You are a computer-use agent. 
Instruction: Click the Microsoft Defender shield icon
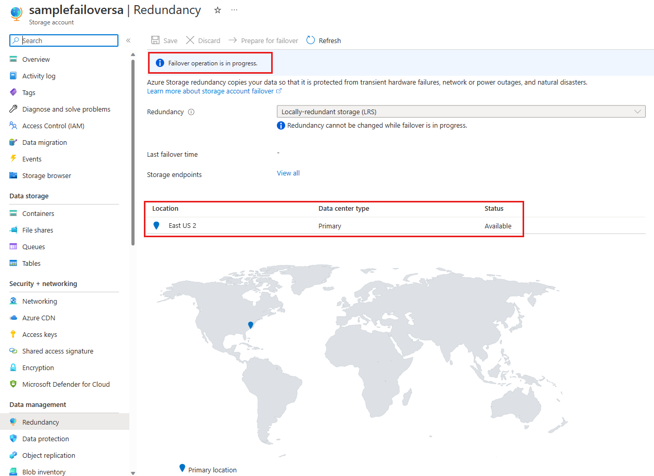[x=14, y=384]
